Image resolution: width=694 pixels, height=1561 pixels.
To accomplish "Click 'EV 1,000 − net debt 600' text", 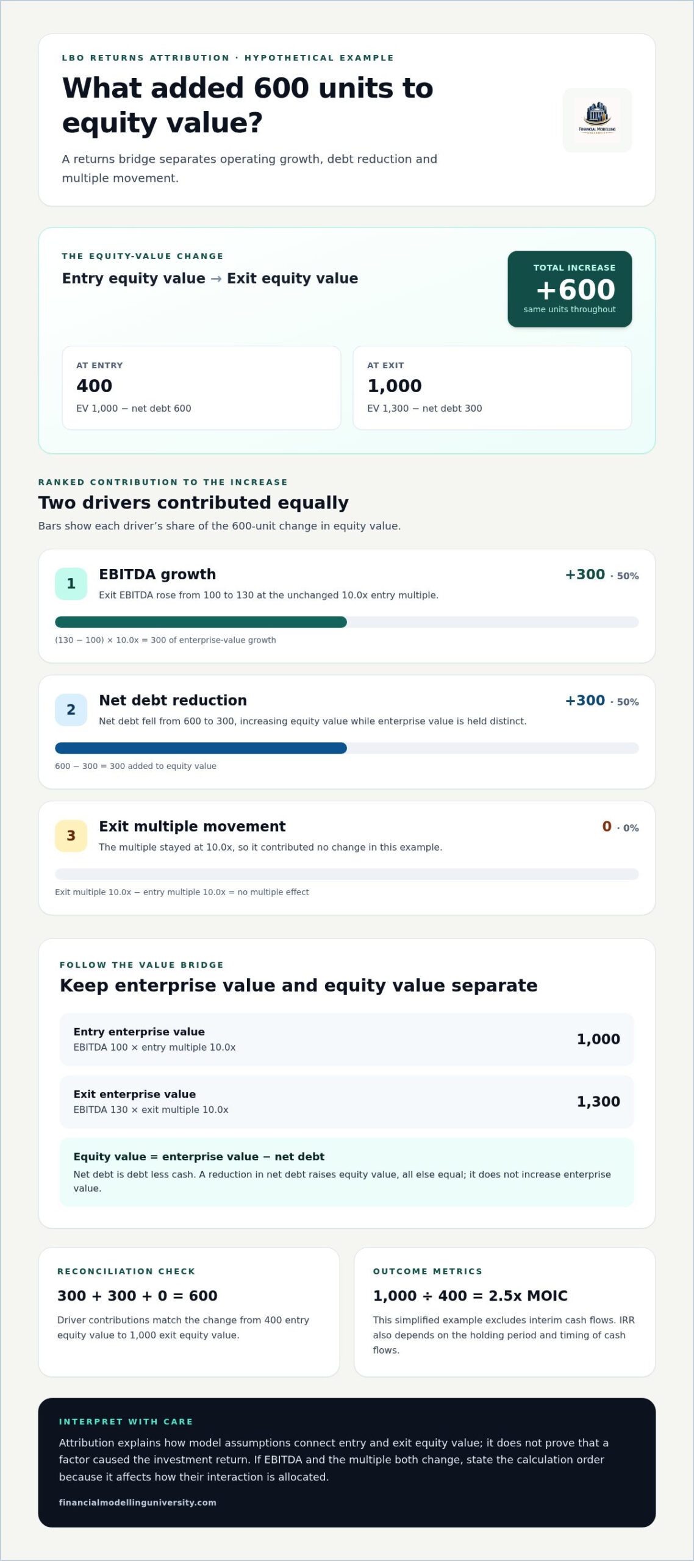I will [134, 409].
